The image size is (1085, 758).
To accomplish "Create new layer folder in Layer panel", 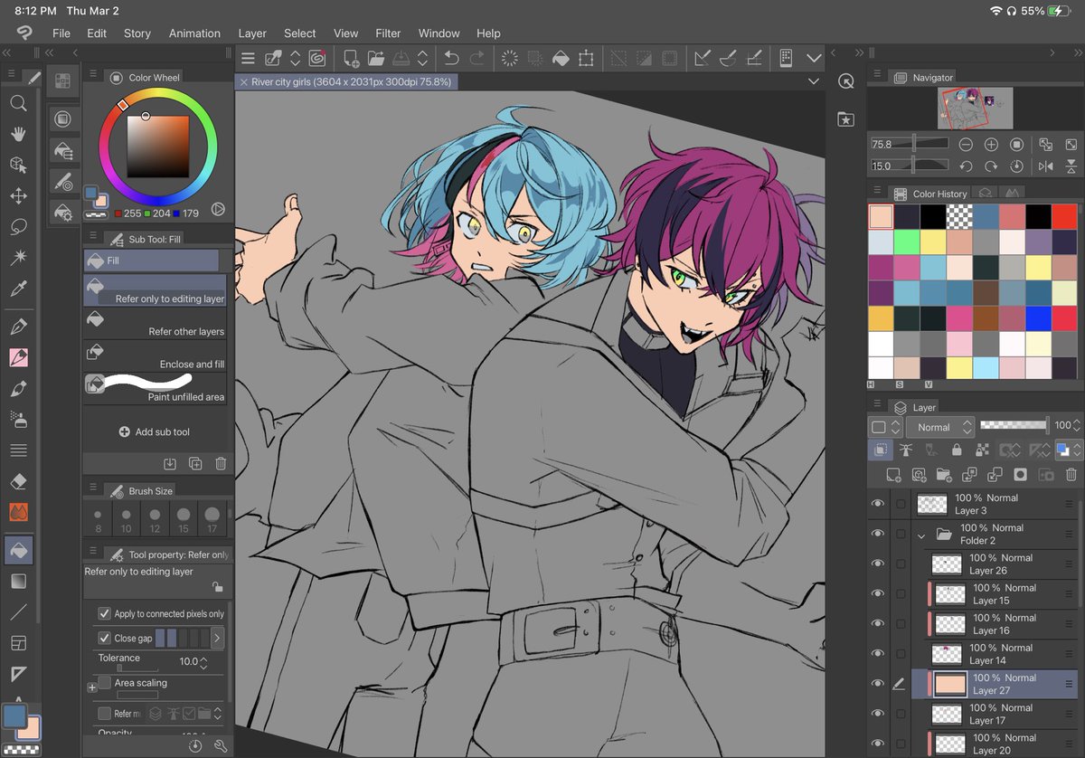I will coord(944,474).
